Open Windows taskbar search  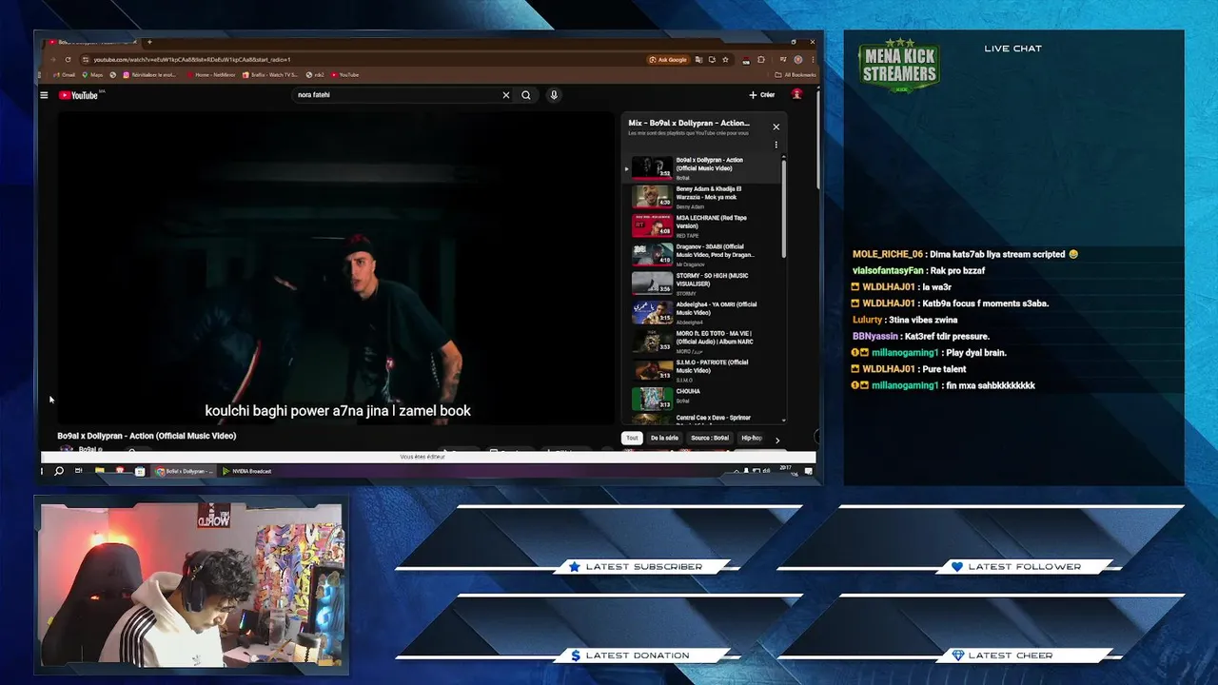[x=59, y=471]
